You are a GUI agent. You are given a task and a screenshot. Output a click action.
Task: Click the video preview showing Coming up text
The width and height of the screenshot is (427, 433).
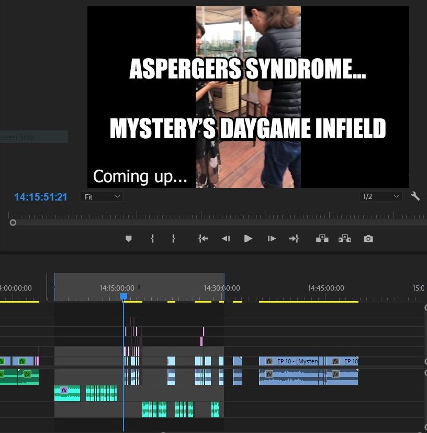click(x=248, y=97)
